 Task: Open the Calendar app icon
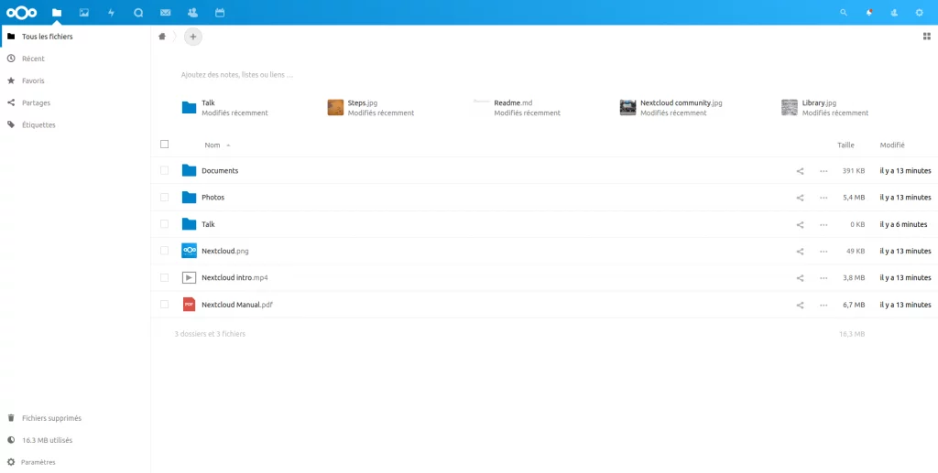click(x=220, y=13)
